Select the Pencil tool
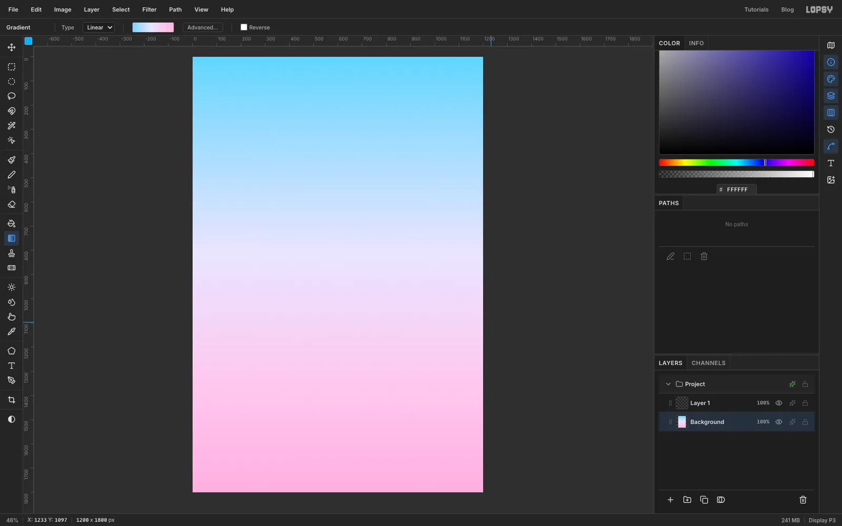The height and width of the screenshot is (526, 842). point(12,175)
